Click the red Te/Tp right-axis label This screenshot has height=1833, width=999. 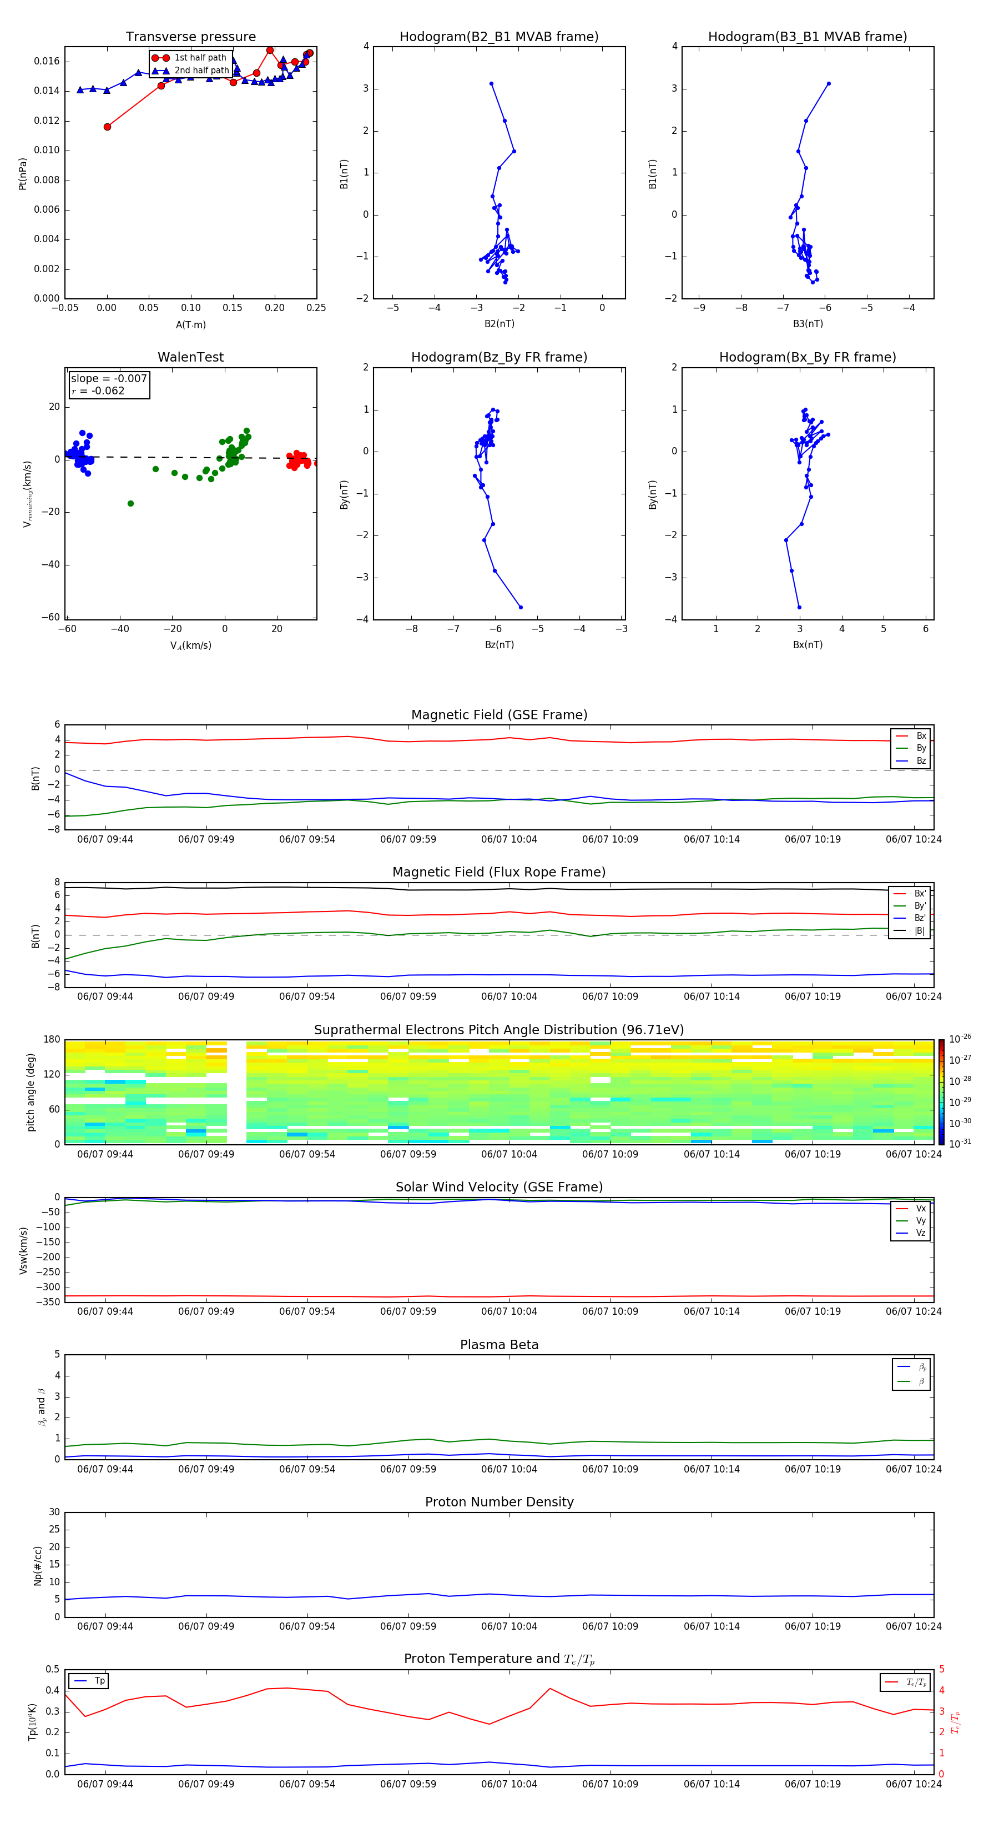pyautogui.click(x=955, y=1722)
